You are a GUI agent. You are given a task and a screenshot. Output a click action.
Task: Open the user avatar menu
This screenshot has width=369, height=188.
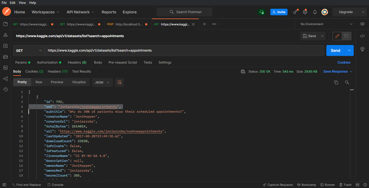tap(325, 12)
